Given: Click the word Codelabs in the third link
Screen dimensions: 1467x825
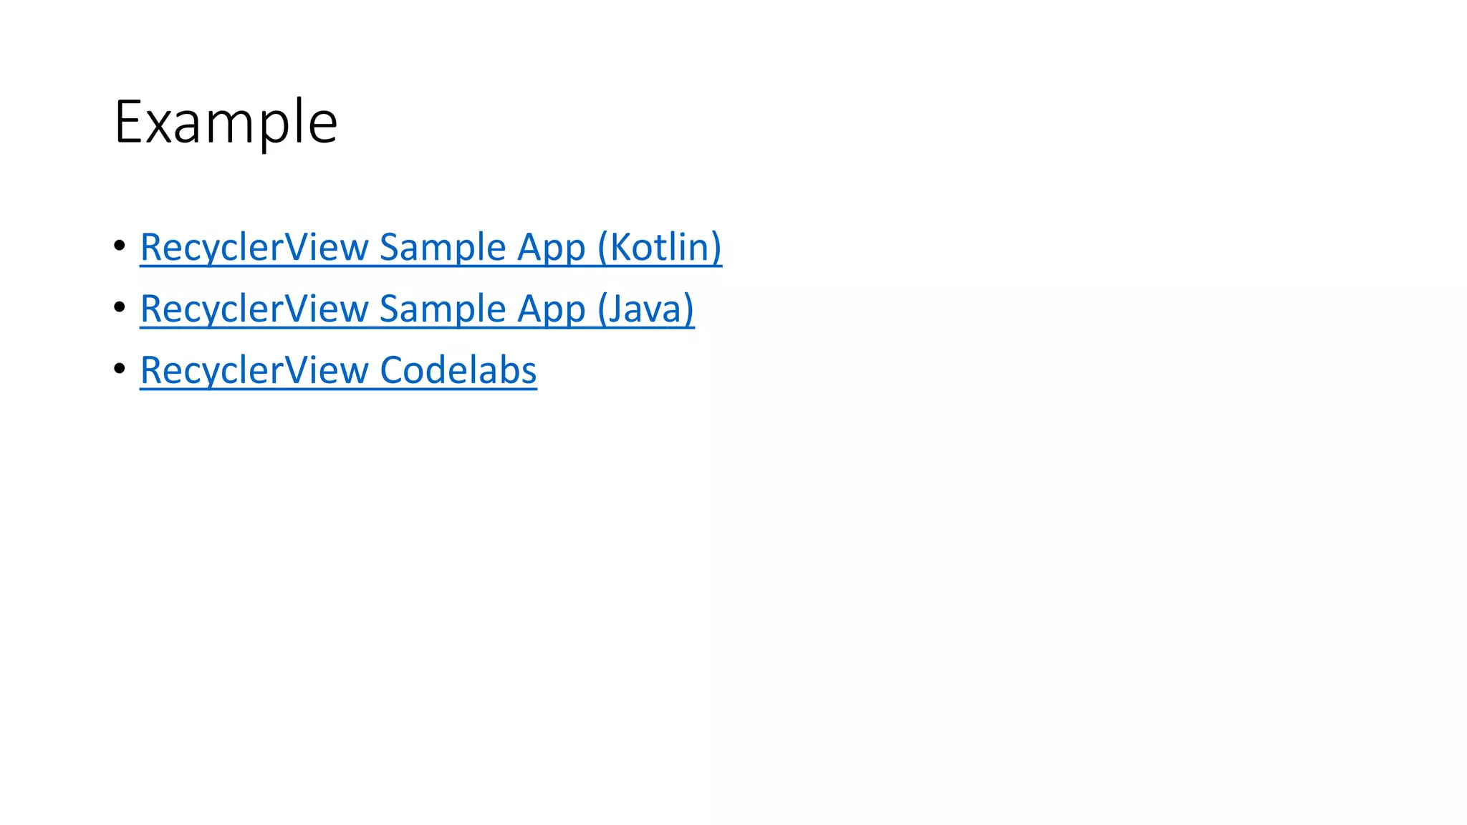Looking at the screenshot, I should click(x=458, y=370).
